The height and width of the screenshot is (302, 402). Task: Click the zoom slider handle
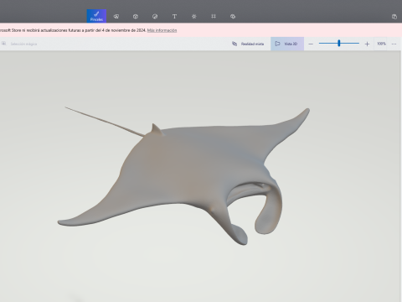tap(339, 43)
